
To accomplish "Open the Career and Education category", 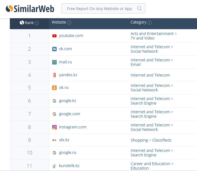I will pyautogui.click(x=152, y=164).
